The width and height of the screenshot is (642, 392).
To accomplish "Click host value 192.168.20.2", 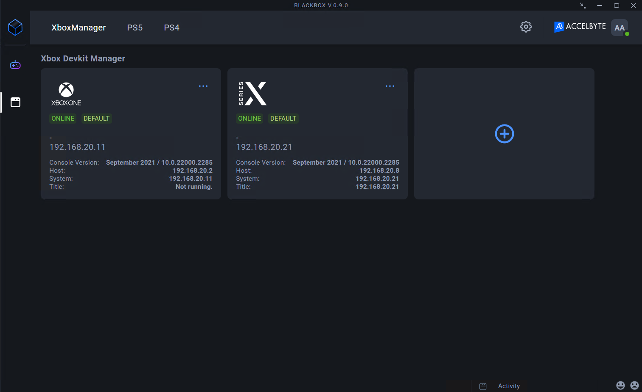I will [193, 171].
